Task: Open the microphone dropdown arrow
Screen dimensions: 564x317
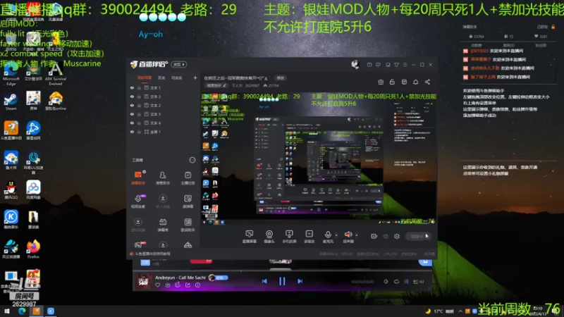Action: tap(336, 235)
